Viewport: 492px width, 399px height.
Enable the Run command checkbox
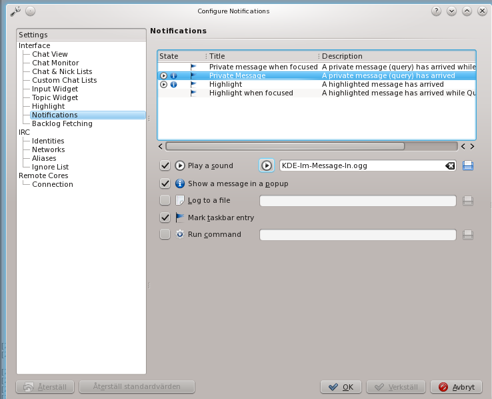[165, 235]
